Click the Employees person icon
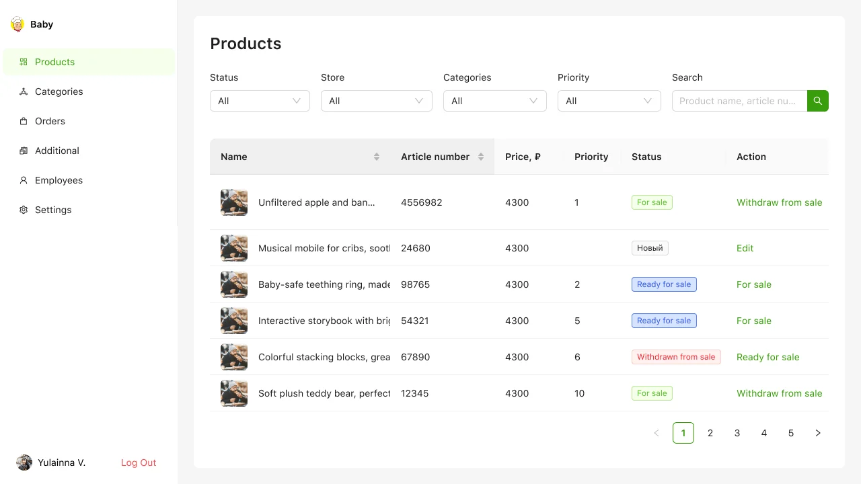861x484 pixels. tap(24, 180)
